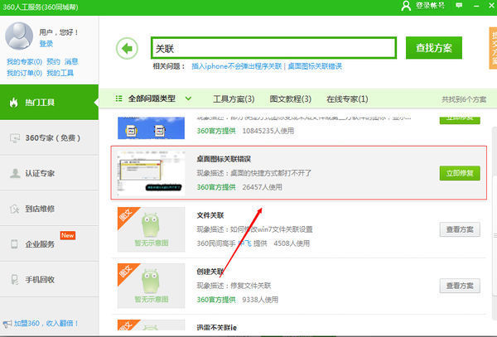This screenshot has width=497, height=337.
Task: Open the 桌面图标关联错误 related question link
Action: coord(315,66)
